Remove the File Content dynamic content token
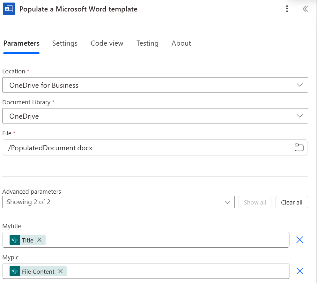Screen dimensions: 317x283 pyautogui.click(x=60, y=271)
